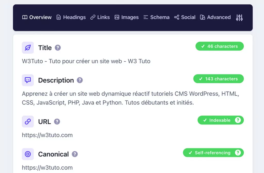The width and height of the screenshot is (264, 173).
Task: Click the URL heading label
Action: (44, 121)
